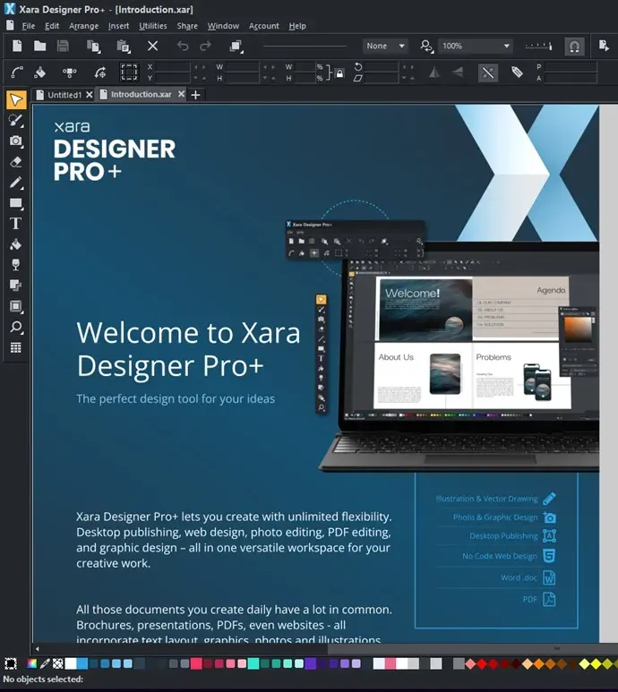Click the Export icon at toolbar end
Viewport: 618px width, 692px height.
click(x=604, y=46)
